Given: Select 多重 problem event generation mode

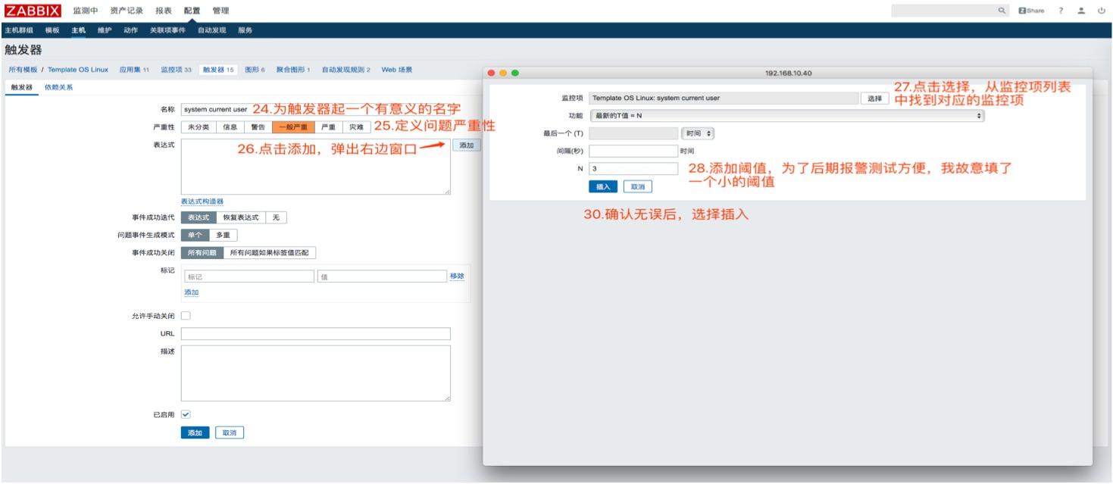Looking at the screenshot, I should point(224,235).
